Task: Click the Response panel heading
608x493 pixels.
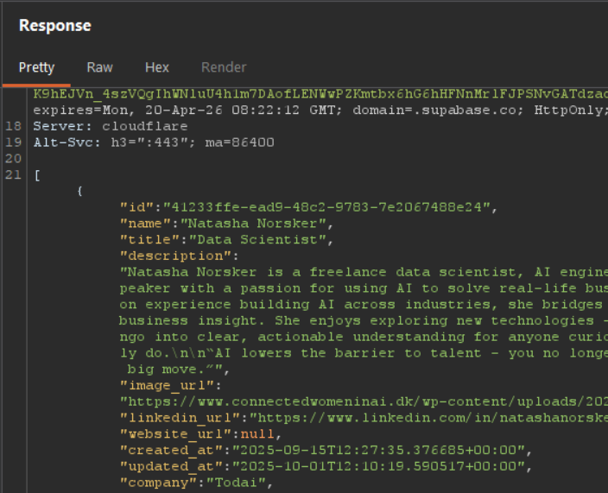Action: click(55, 26)
